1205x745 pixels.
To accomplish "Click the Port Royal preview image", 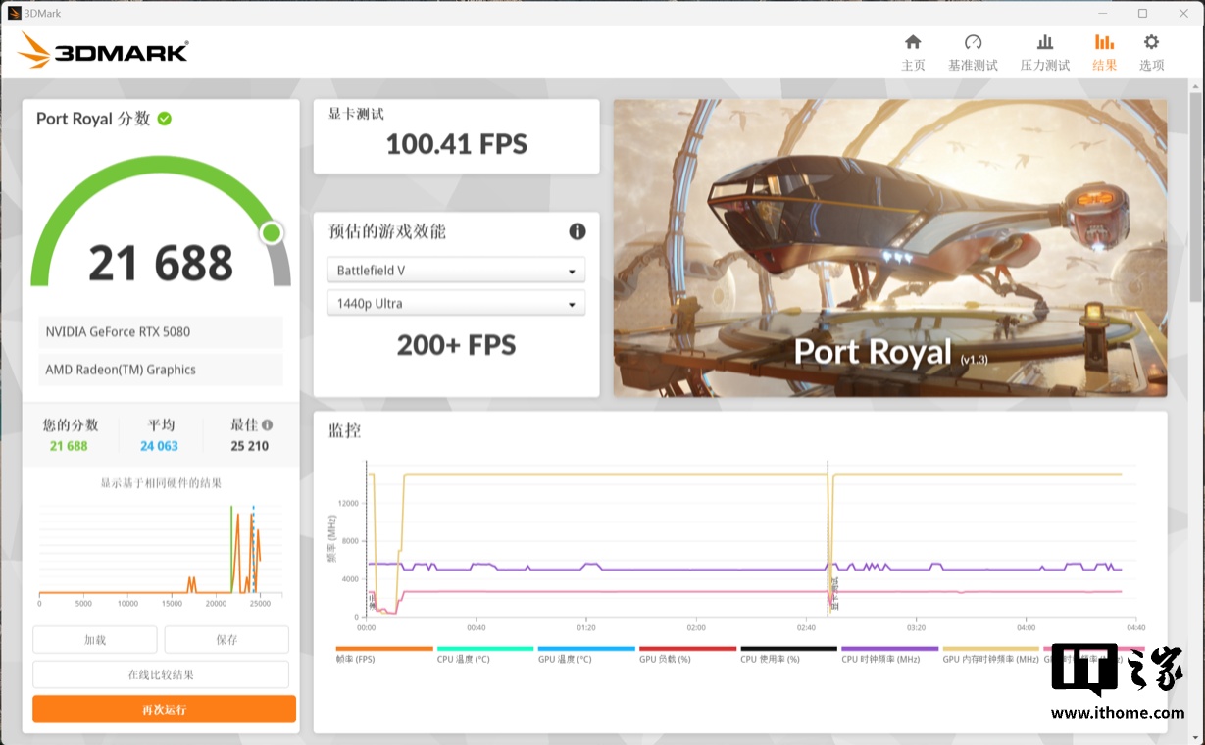I will (x=889, y=248).
